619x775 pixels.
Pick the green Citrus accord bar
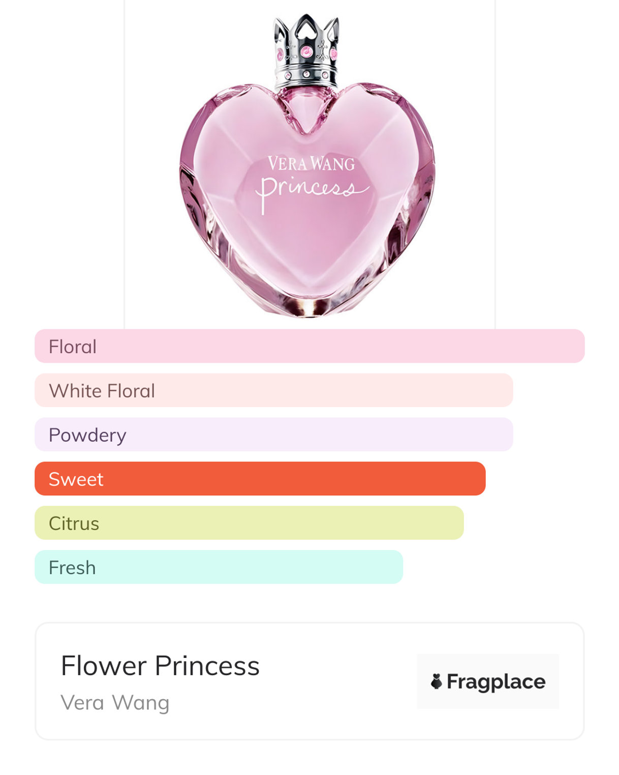249,523
